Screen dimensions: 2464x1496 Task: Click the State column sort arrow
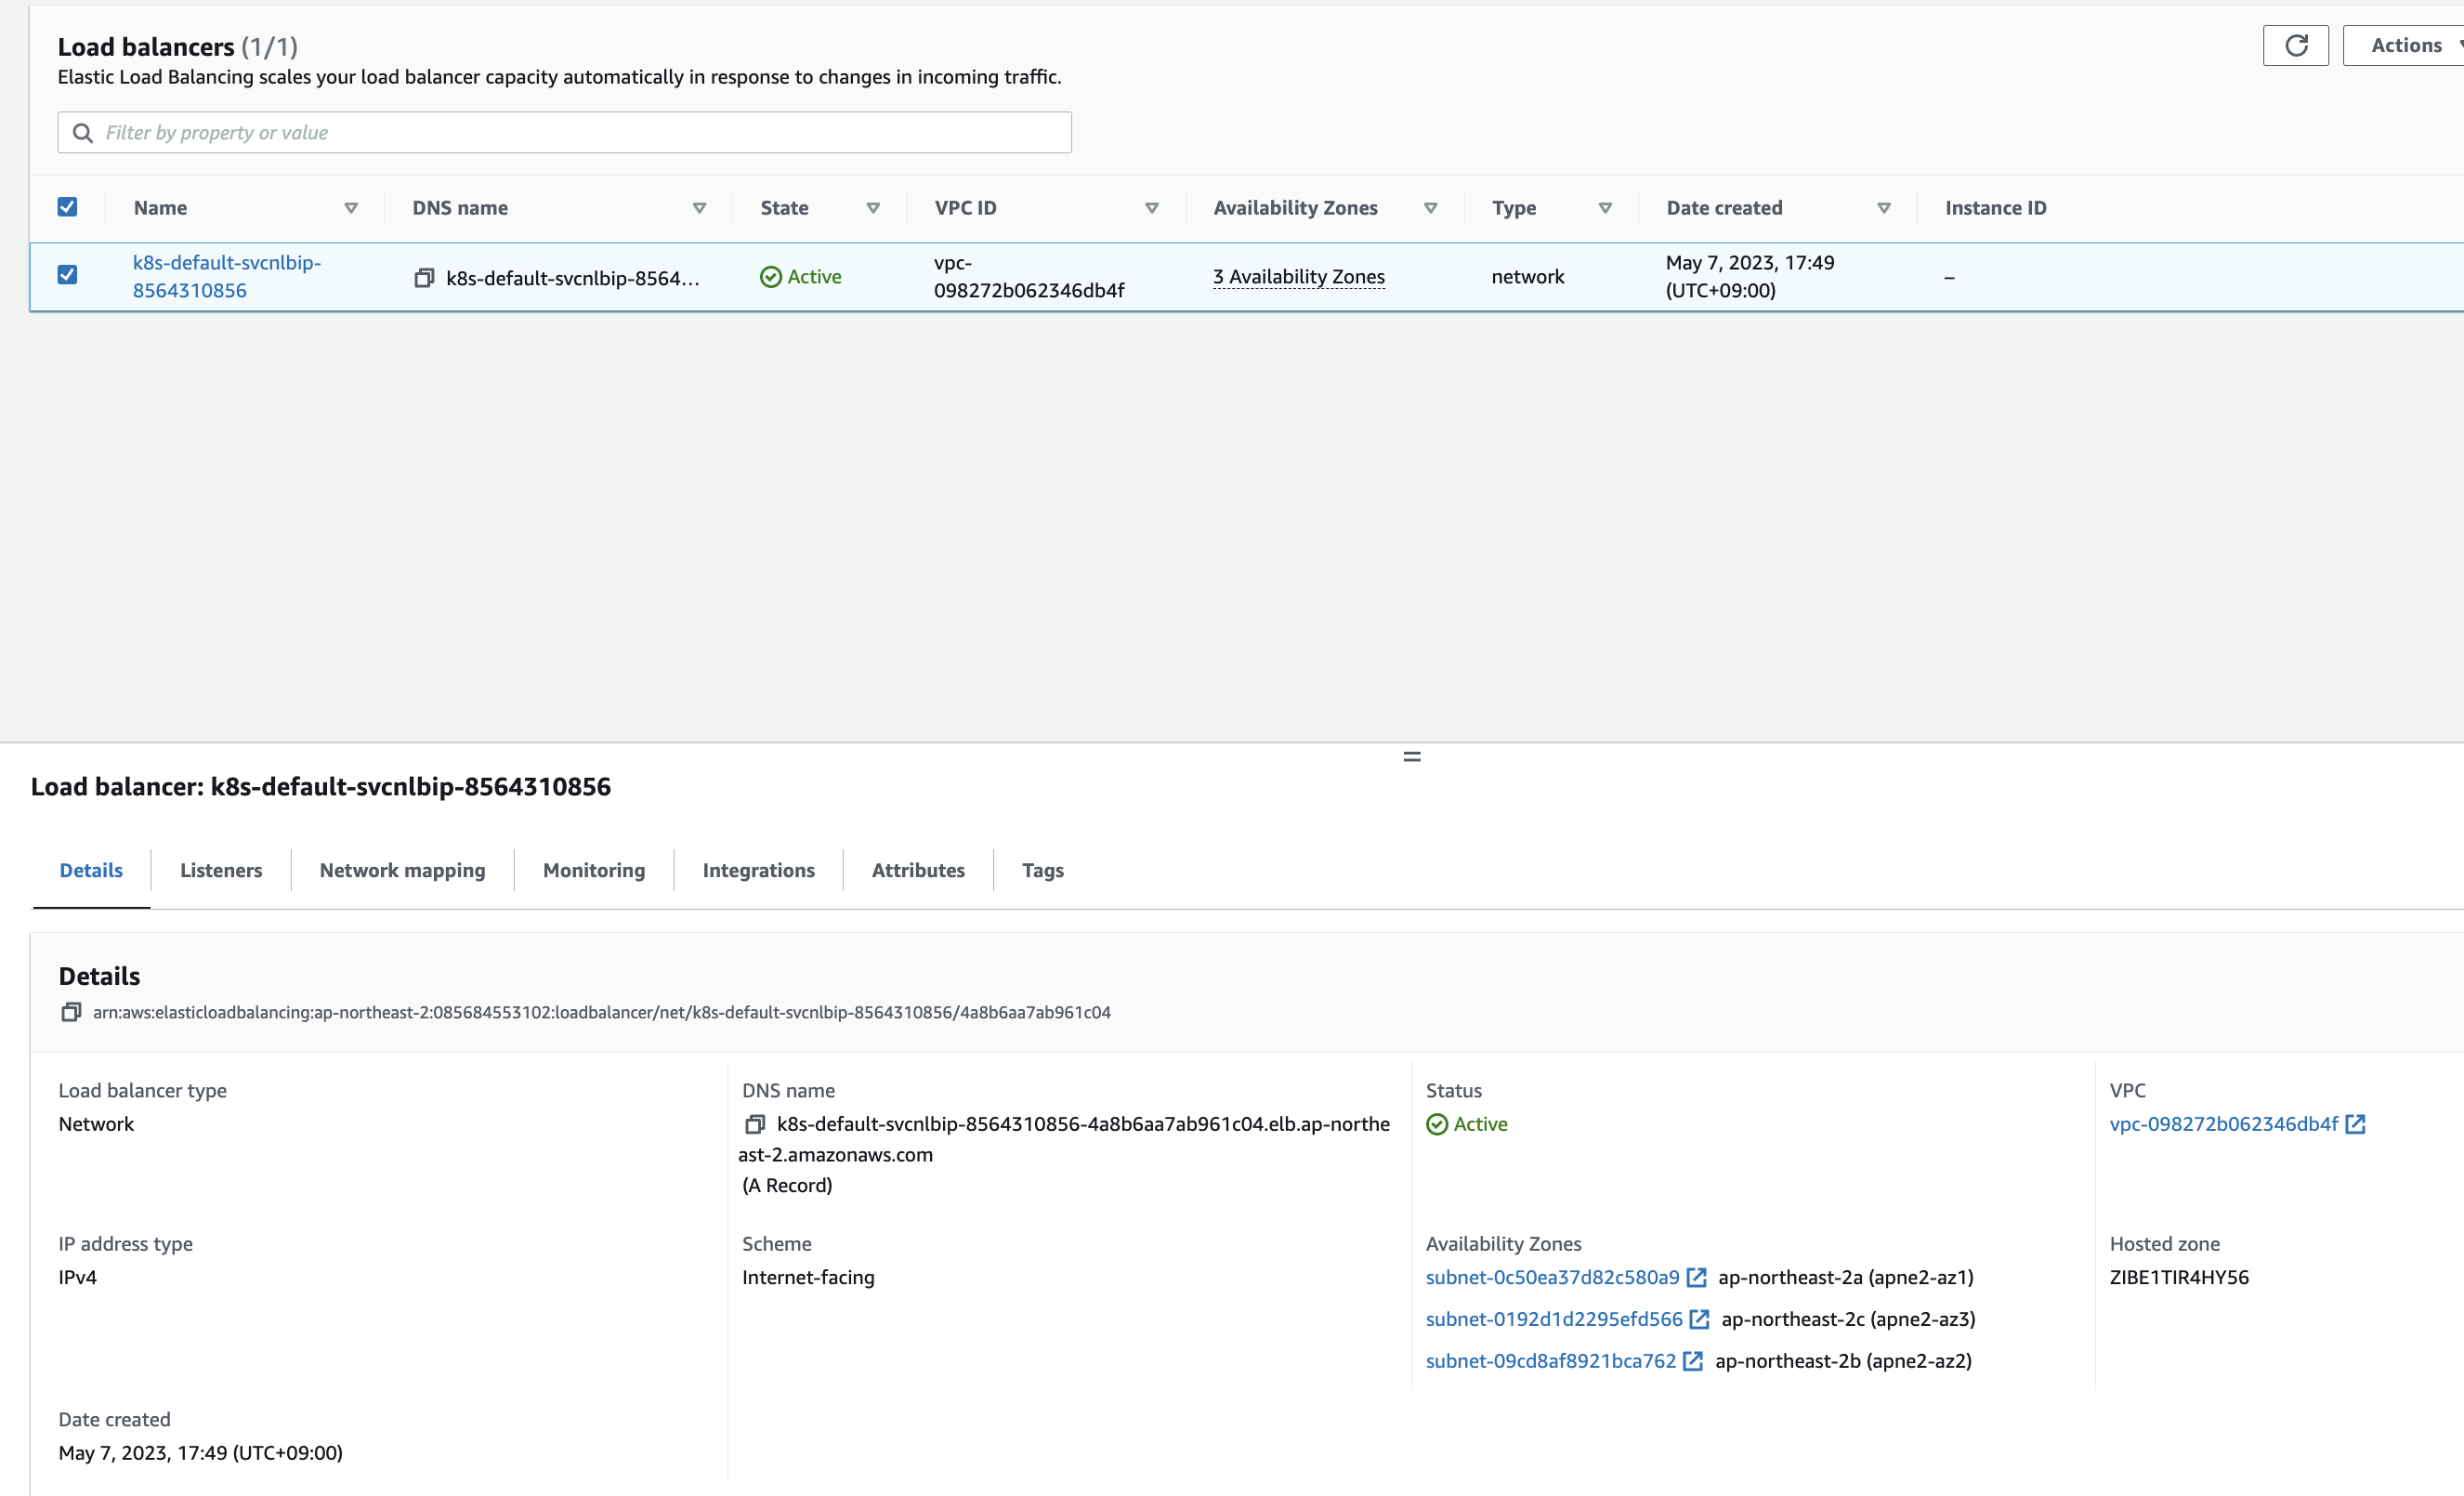873,208
